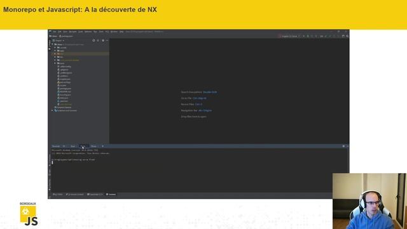
Task: Click package.json in the navigation breadcrumb
Action: [66, 36]
